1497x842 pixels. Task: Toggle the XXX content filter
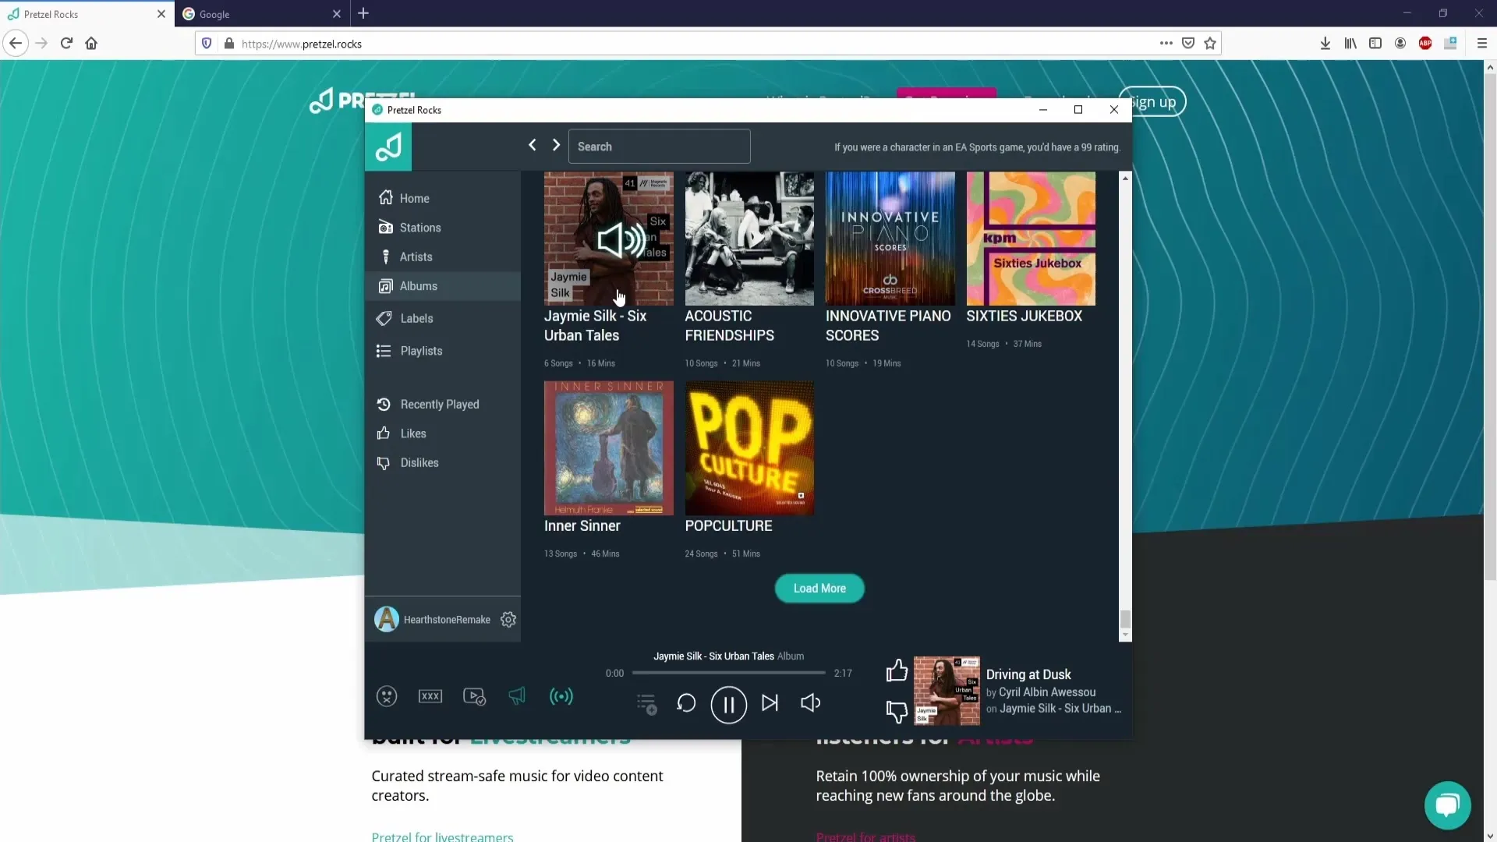(430, 696)
